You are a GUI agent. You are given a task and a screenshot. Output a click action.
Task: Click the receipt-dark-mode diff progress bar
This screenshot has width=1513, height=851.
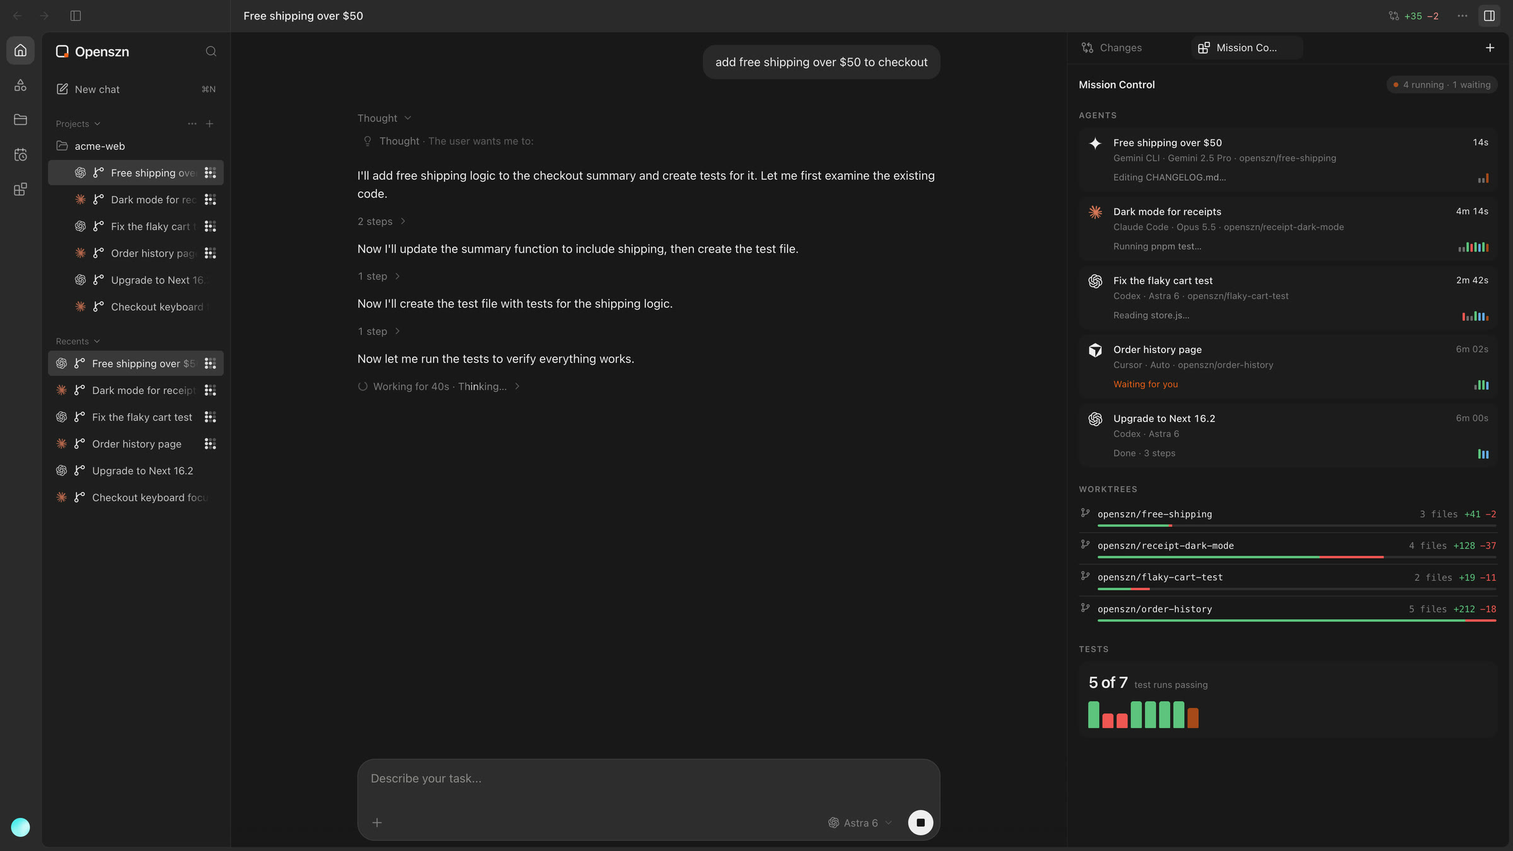1297,557
